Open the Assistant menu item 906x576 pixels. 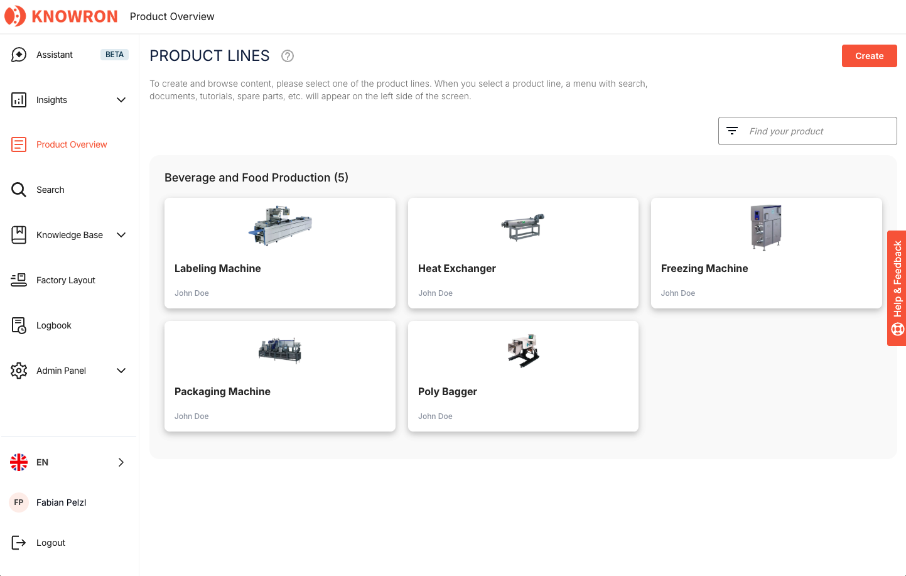tap(69, 55)
